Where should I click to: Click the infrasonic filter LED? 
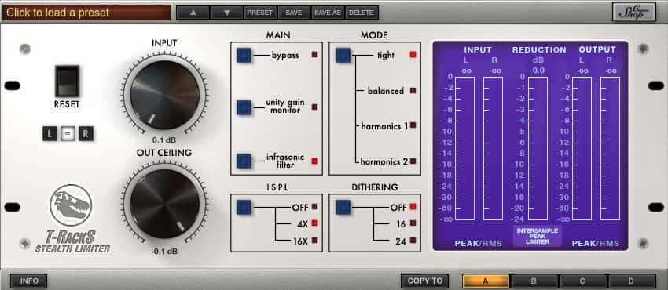315,161
